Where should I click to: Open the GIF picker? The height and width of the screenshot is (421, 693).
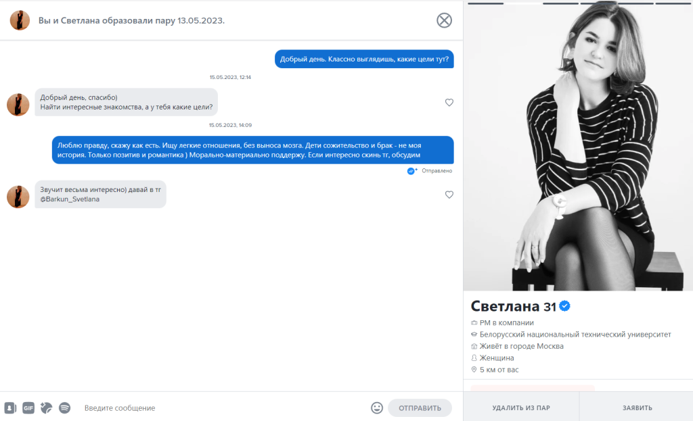(28, 407)
